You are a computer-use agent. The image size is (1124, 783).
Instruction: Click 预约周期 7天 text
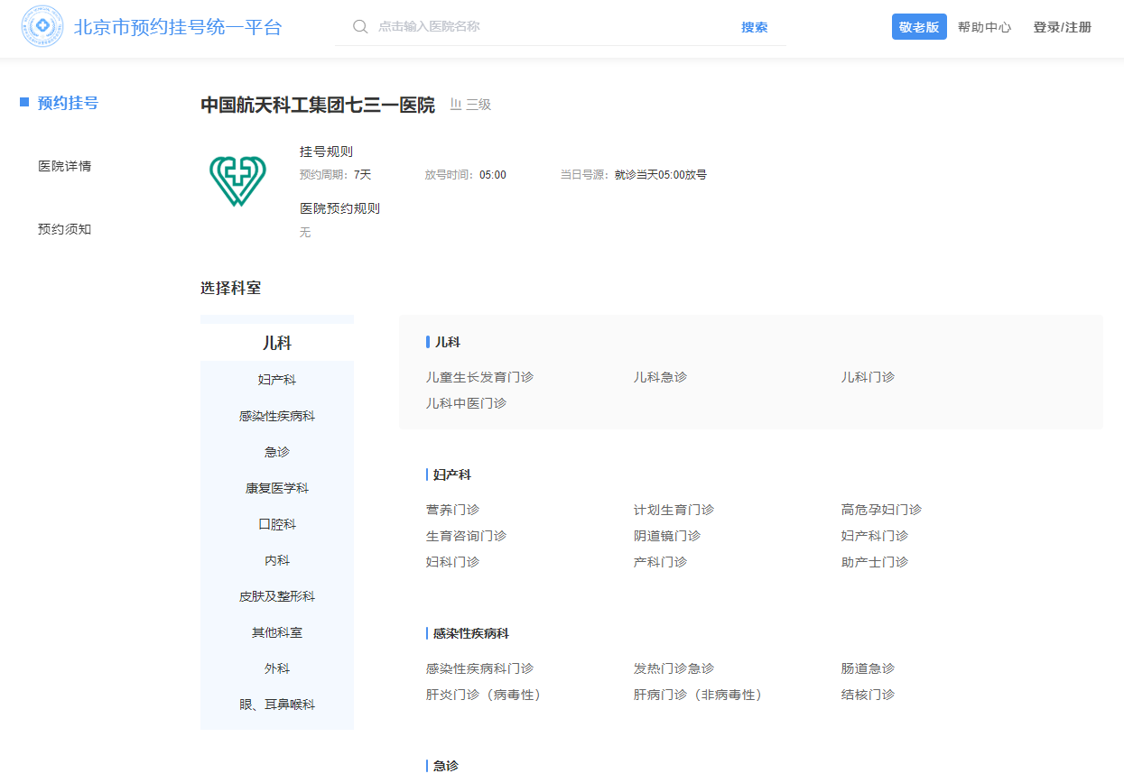click(335, 175)
